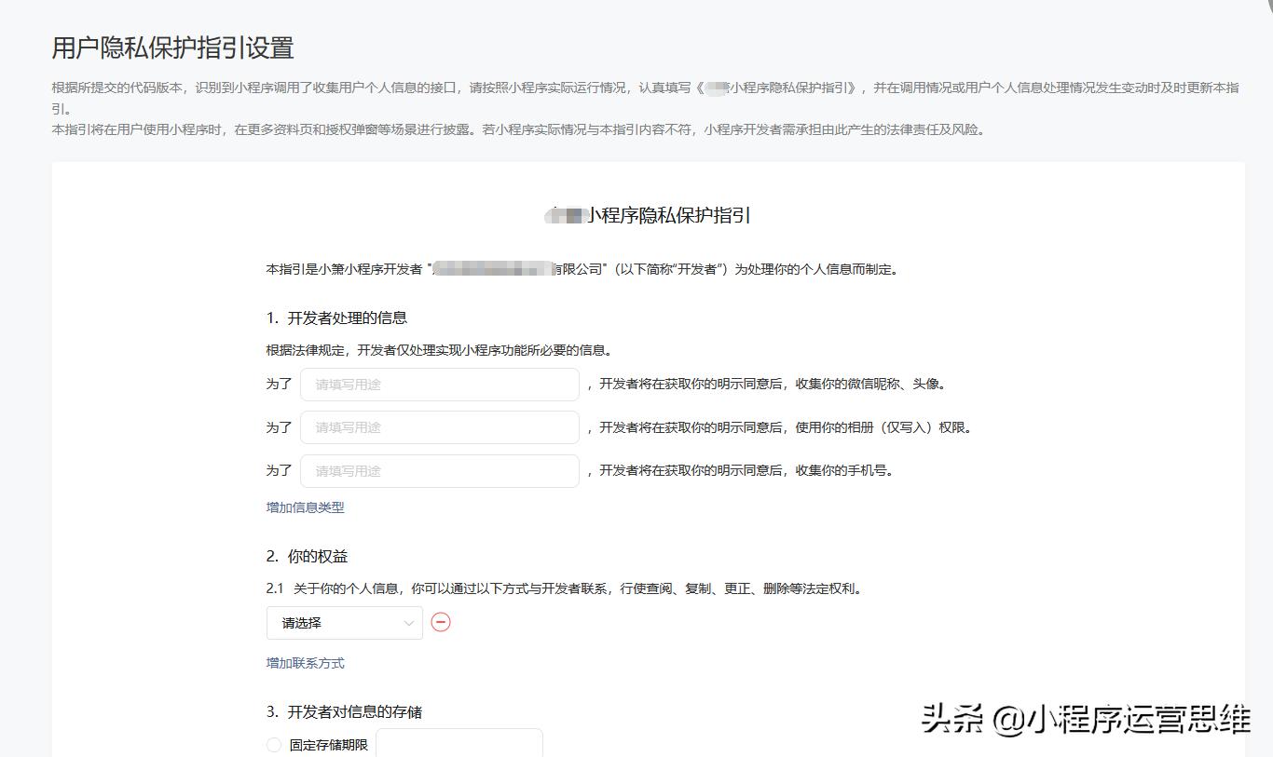Click the text 收集你的手机号

[844, 471]
